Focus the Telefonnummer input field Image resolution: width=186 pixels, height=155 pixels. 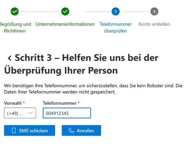(67, 113)
